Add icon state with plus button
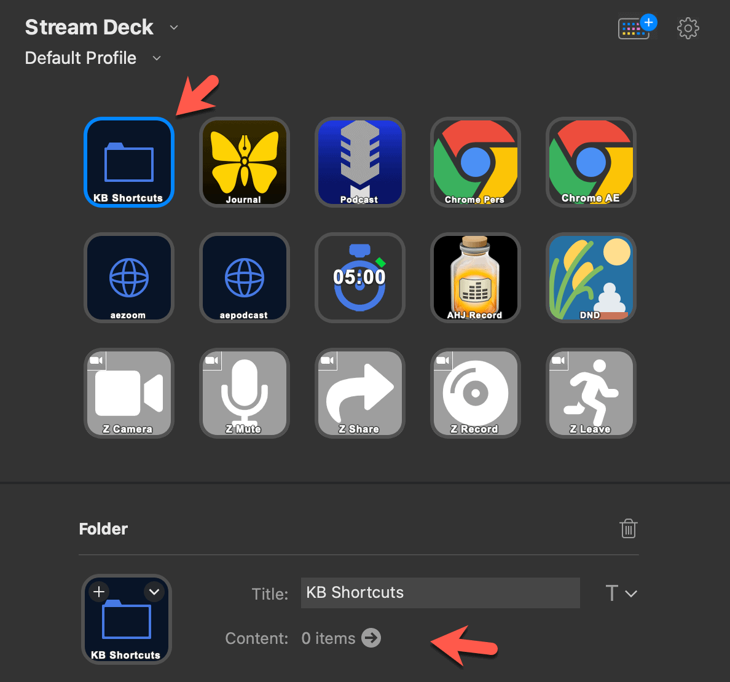 pos(99,592)
